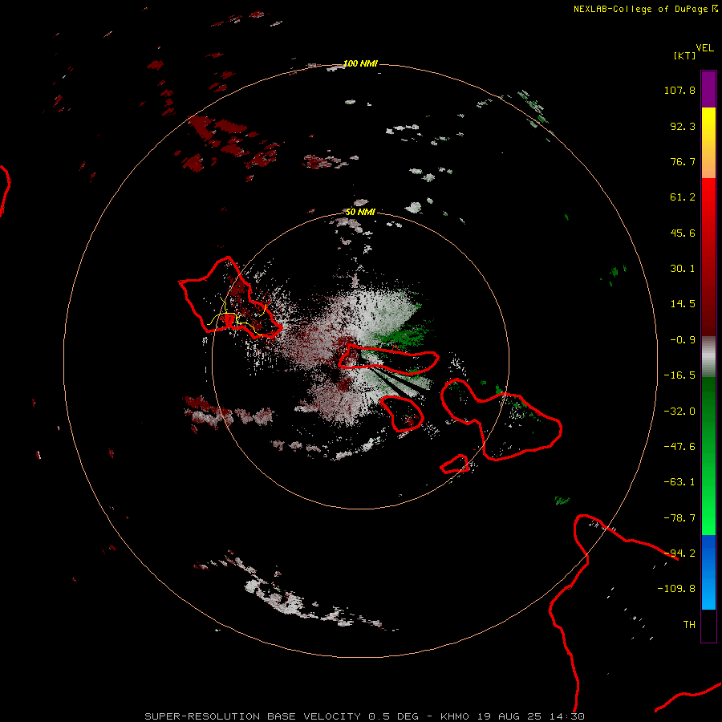Select the -32.0 legend value
722x722 pixels.
tap(679, 412)
